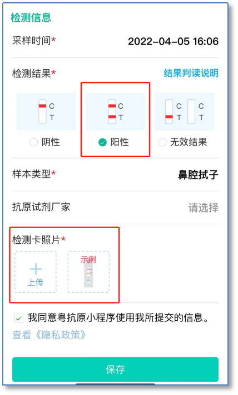The height and width of the screenshot is (395, 238).
Task: Click the positive two-line test strip image
Action: pyautogui.click(x=115, y=112)
